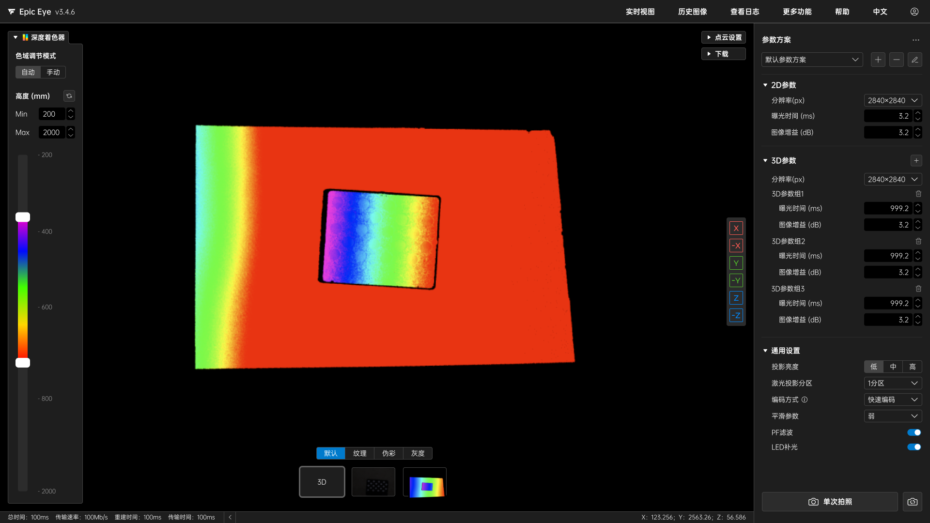Toggle the LED补光 switch
The image size is (930, 523).
click(914, 447)
